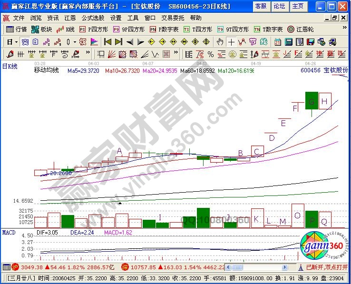The image size is (351, 284).
Task: Toggle the crosshair cursor button
Action: 231,42
